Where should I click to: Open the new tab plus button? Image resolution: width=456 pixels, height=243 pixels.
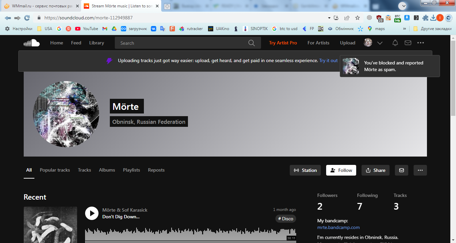pos(167,6)
